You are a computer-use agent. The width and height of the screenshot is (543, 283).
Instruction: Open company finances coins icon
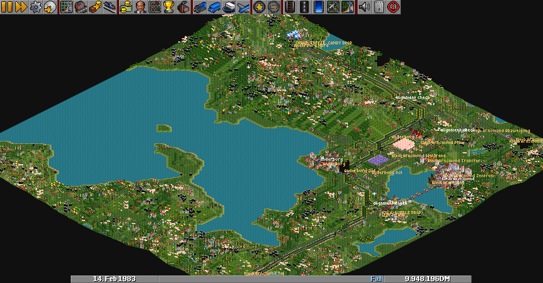[126, 7]
